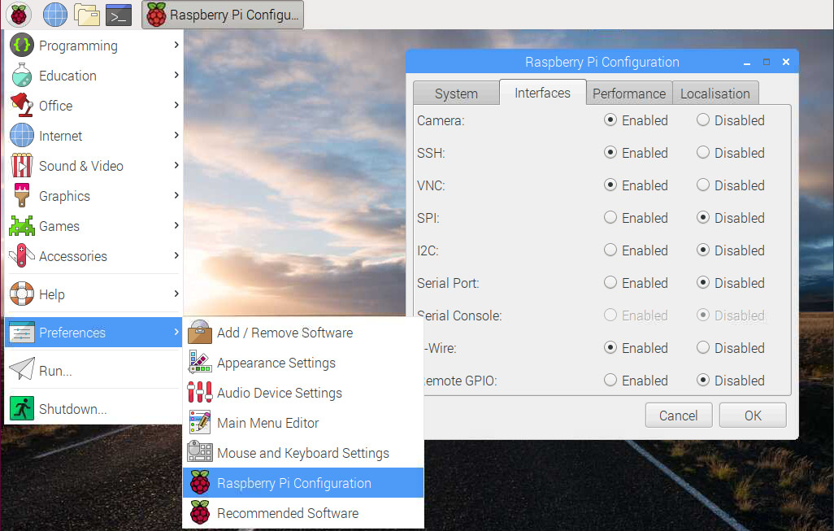Click the Help lifebuoy icon
This screenshot has height=531, width=834.
click(x=22, y=294)
